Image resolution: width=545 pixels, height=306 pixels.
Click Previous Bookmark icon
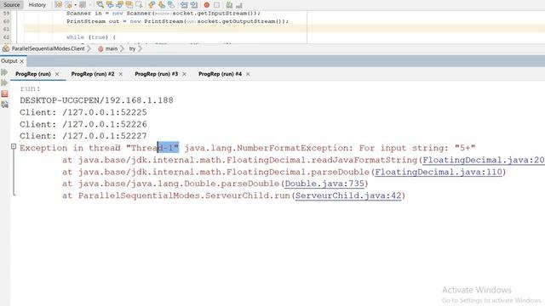(x=152, y=5)
